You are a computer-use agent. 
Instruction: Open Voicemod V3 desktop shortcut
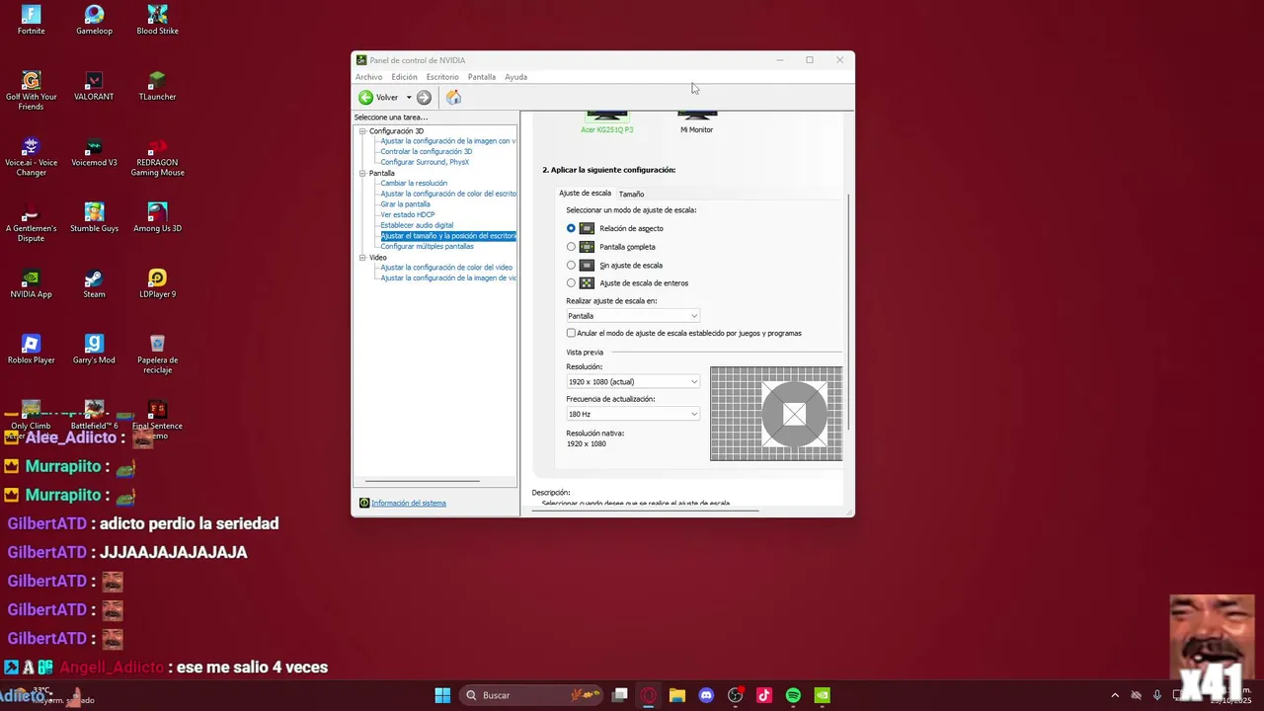coord(94,152)
